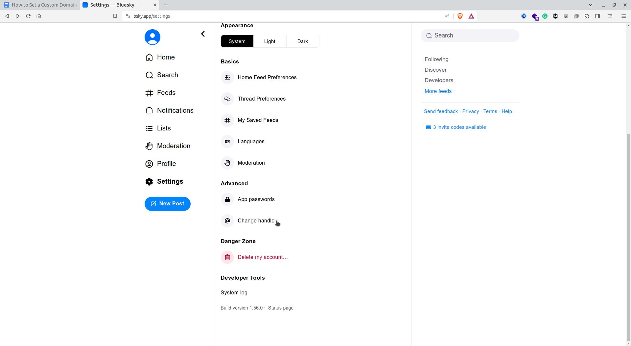Open the browser hamburger menu
The width and height of the screenshot is (631, 346).
[623, 16]
